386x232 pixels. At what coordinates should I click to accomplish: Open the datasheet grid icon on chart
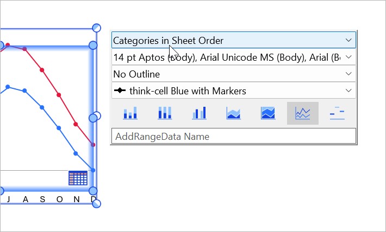tap(78, 178)
